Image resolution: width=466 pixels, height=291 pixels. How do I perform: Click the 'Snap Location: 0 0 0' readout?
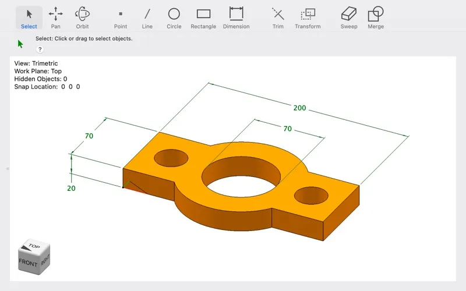coord(47,86)
